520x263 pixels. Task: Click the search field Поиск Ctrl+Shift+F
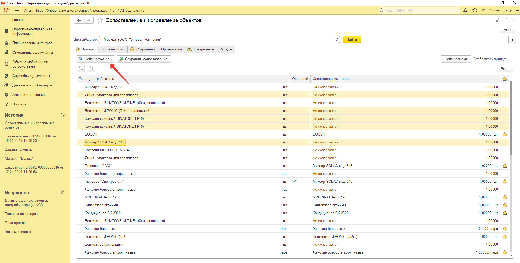419,10
